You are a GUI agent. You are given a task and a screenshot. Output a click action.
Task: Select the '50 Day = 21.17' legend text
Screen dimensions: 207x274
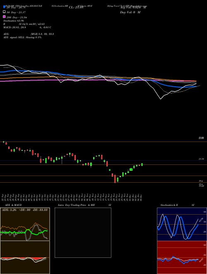point(16,12)
